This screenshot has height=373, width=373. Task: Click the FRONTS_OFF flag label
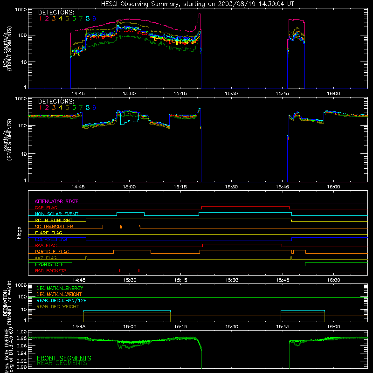click(x=49, y=264)
